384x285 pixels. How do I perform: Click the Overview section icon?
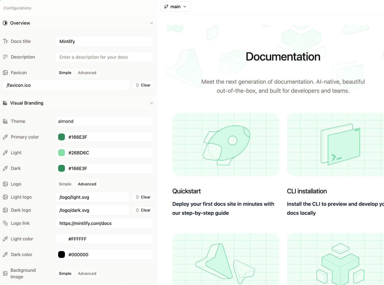(x=5, y=23)
